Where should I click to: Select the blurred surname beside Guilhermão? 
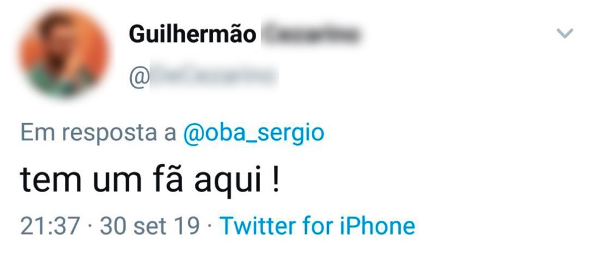pyautogui.click(x=310, y=34)
